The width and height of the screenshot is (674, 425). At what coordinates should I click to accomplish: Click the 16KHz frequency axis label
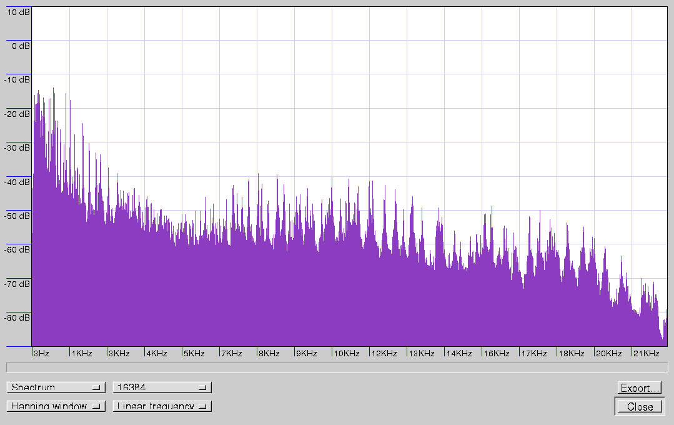[x=497, y=353]
